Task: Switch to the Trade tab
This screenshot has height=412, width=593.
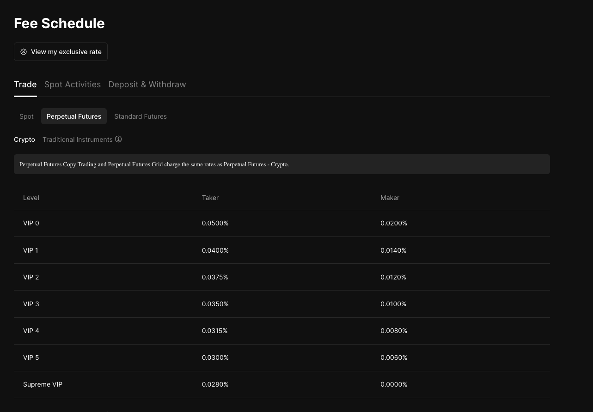Action: coord(25,85)
